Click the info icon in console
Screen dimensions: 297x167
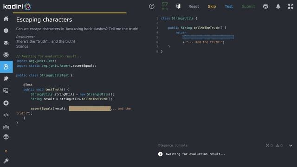pos(161,154)
